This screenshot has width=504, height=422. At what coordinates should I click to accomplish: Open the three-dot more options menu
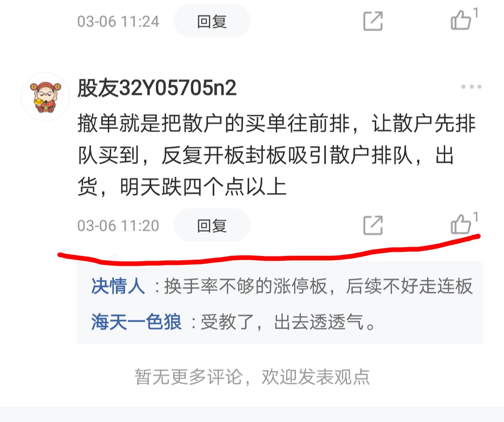click(x=471, y=87)
